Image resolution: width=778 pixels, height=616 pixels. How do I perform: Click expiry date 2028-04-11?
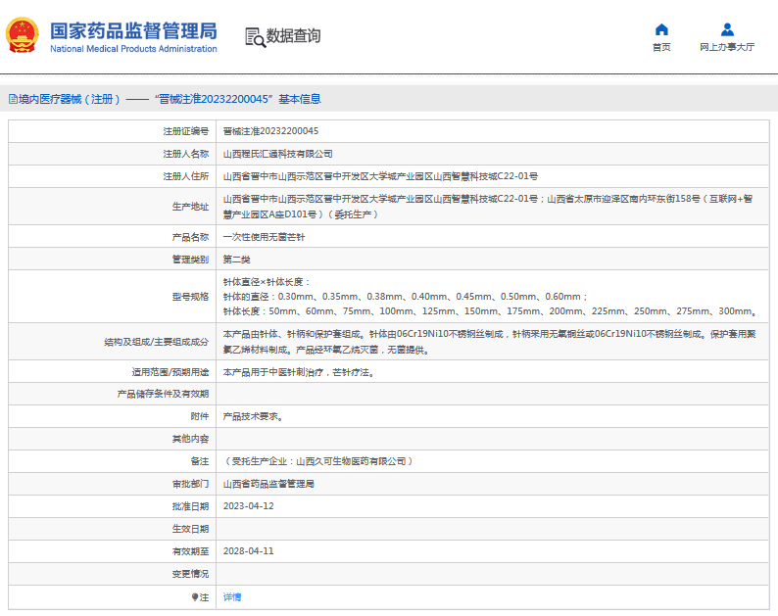[x=249, y=551]
